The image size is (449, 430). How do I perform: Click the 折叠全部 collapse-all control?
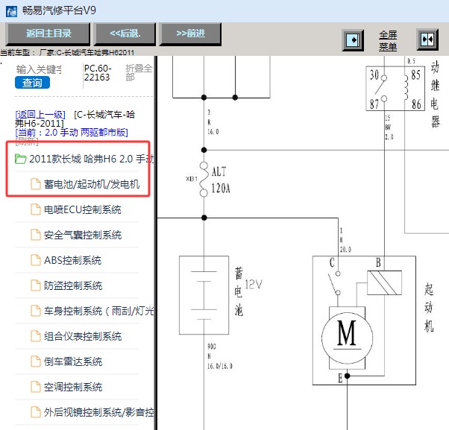tap(139, 72)
